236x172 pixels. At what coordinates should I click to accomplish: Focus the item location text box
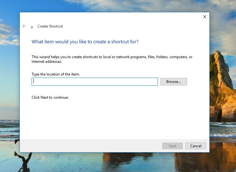click(94, 82)
